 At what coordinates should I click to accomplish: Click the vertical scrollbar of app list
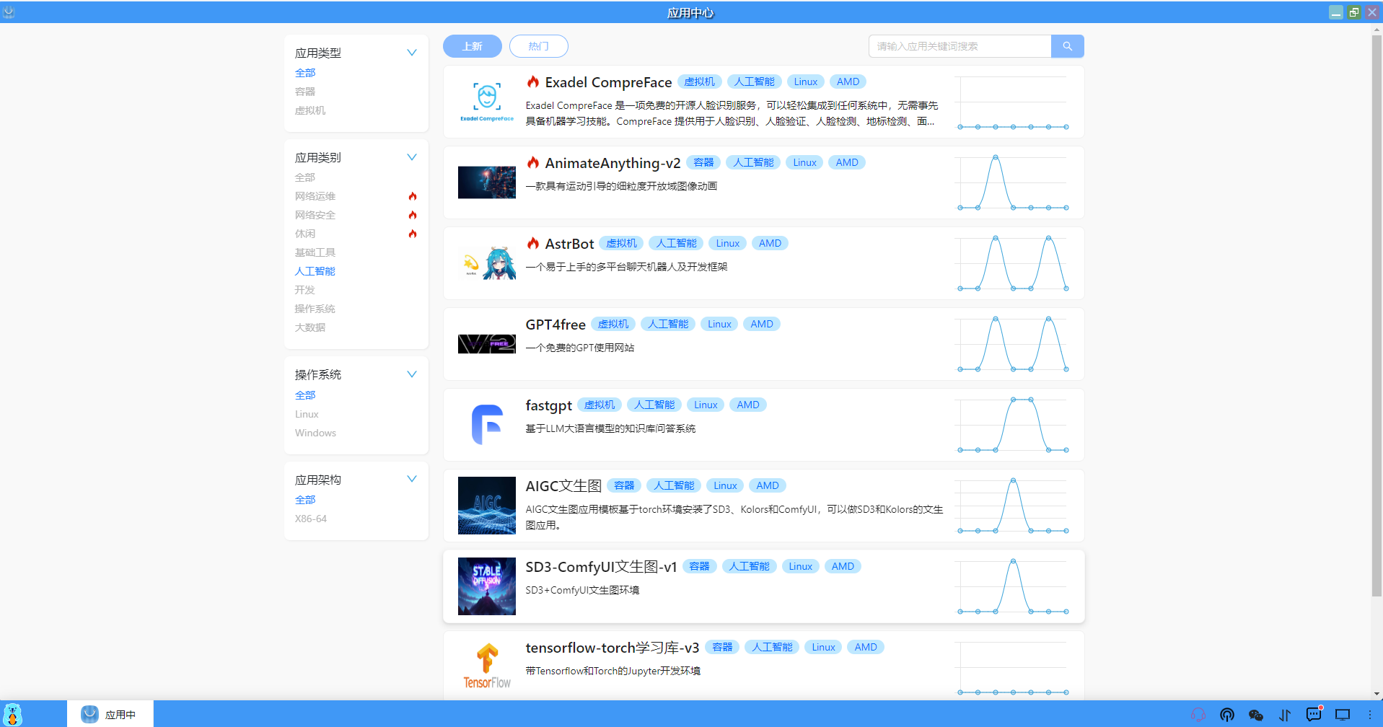pyautogui.click(x=1377, y=316)
